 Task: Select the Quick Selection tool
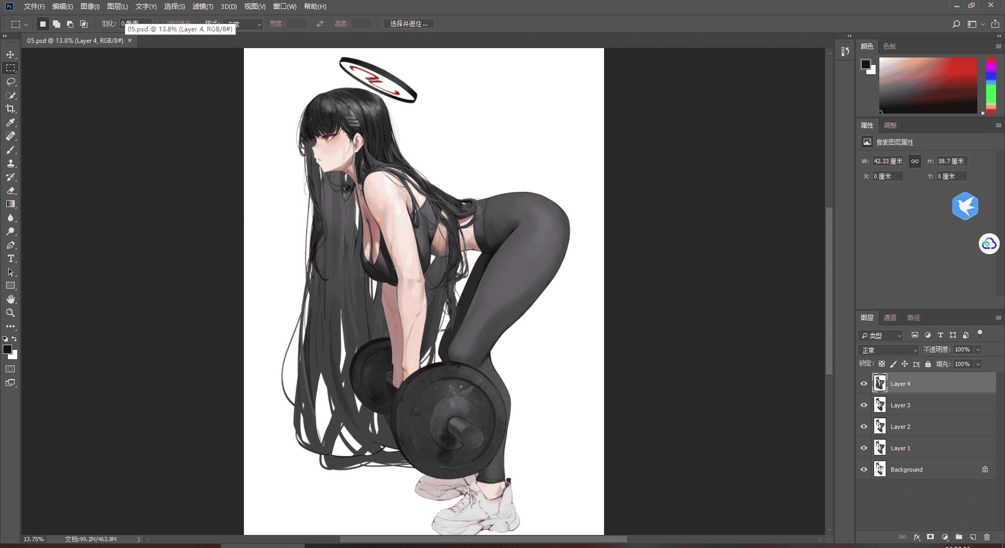click(10, 95)
